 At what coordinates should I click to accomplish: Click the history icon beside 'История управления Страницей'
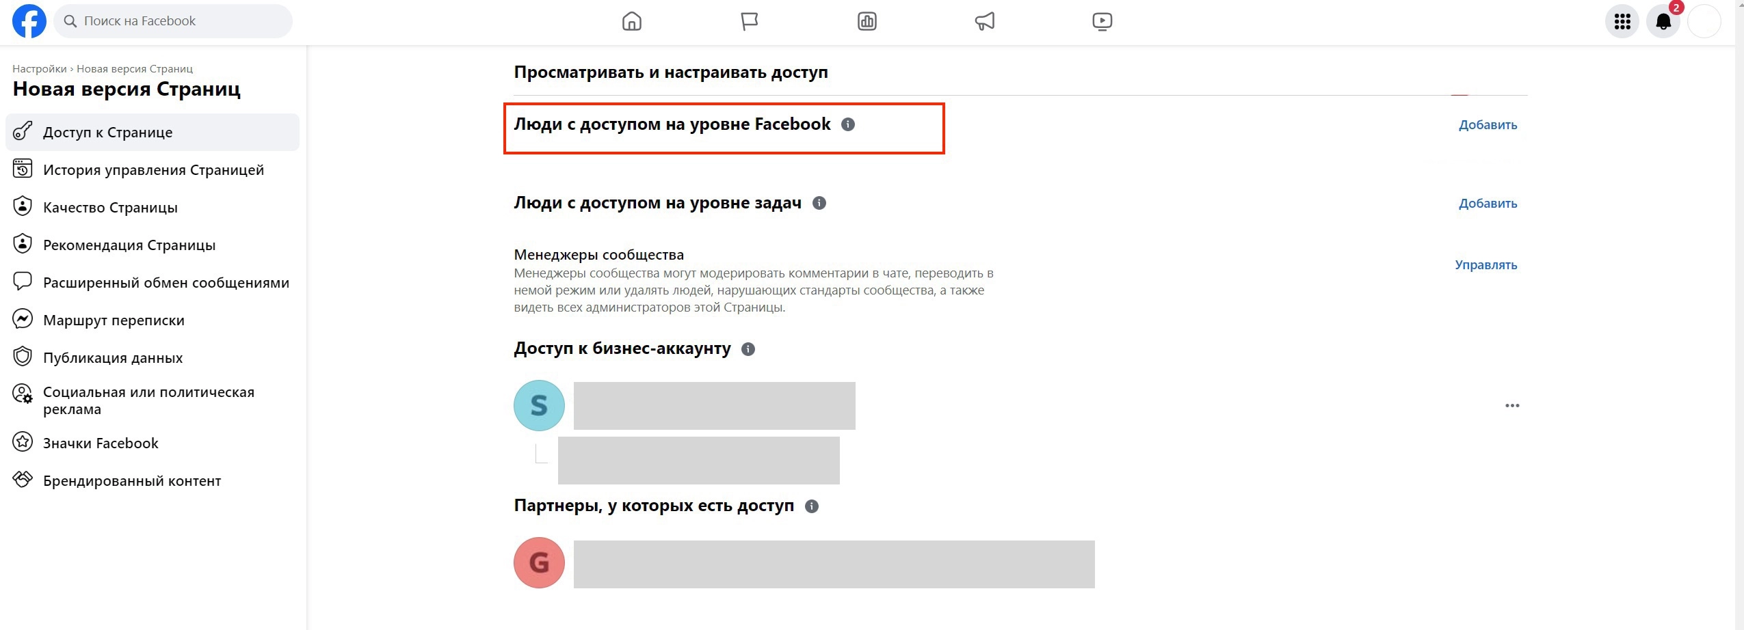(23, 168)
